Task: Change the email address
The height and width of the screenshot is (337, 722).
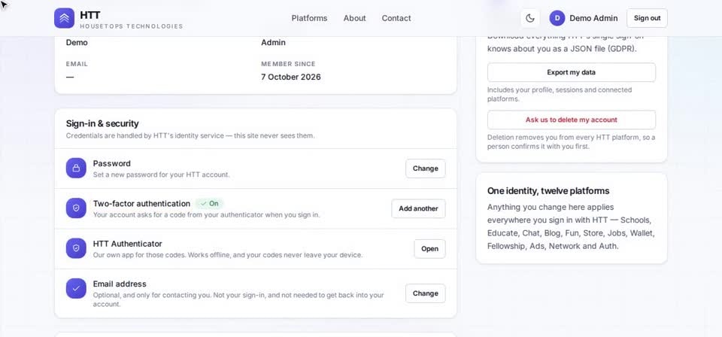Action: (426, 293)
